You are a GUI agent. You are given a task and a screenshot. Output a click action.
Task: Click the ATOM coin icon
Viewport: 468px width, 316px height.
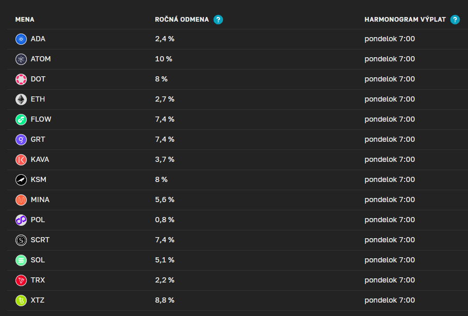pos(21,59)
